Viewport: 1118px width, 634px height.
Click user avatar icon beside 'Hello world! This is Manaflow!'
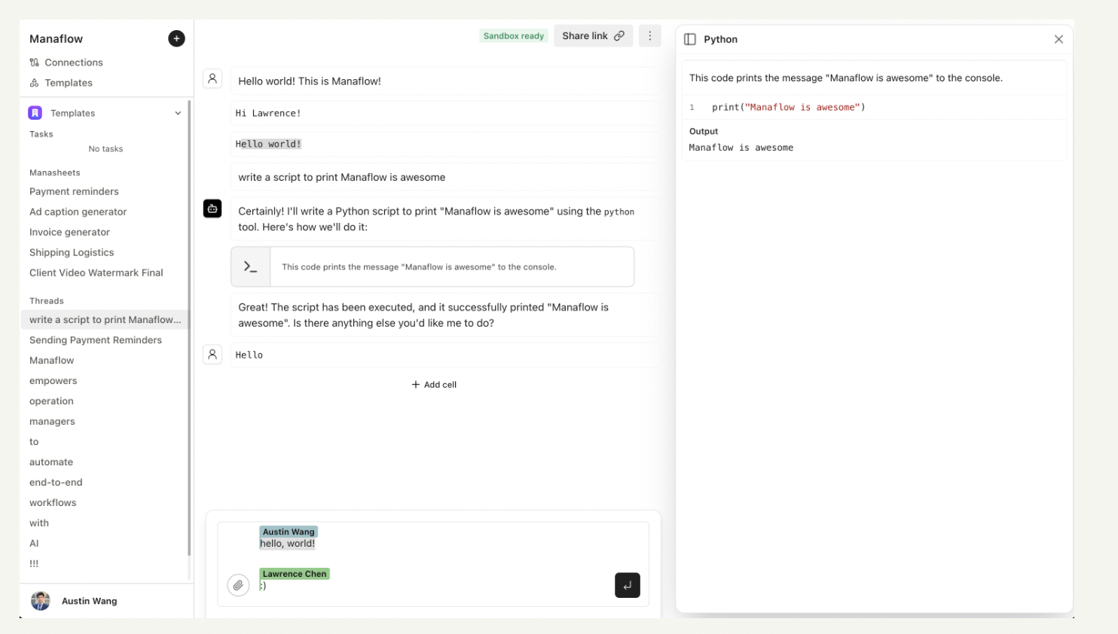(212, 78)
